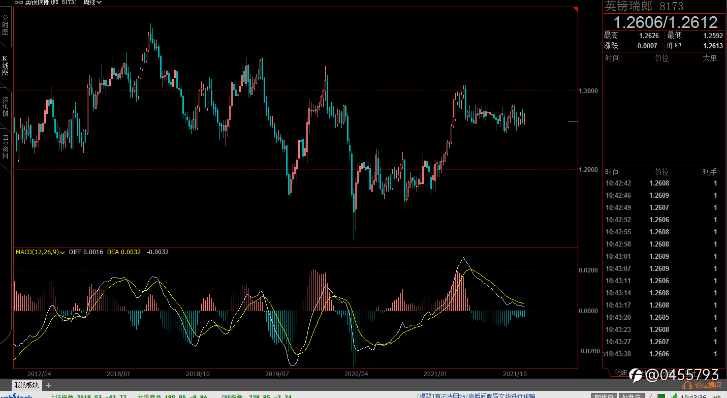The height and width of the screenshot is (398, 727).
Task: Click the red corner triangle above chart
Action: tap(576, 9)
